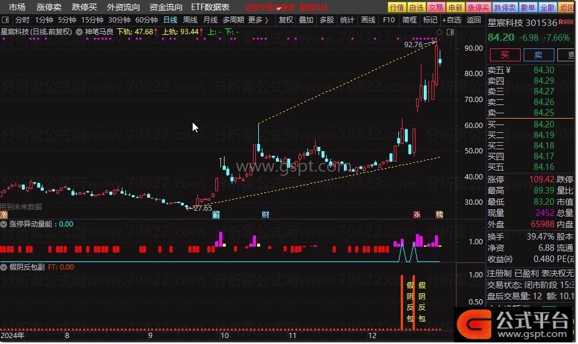Click the blue 全撤 button
The height and width of the screenshot is (344, 578).
[547, 7]
